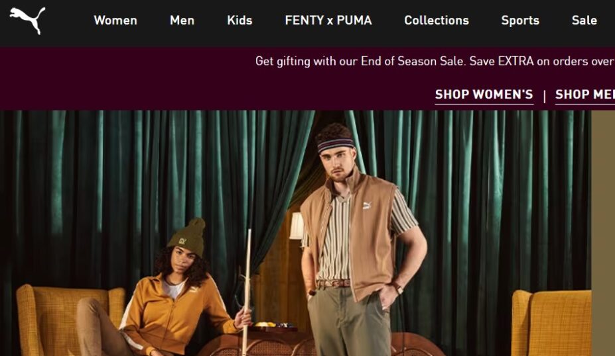Open the Women menu

point(115,21)
